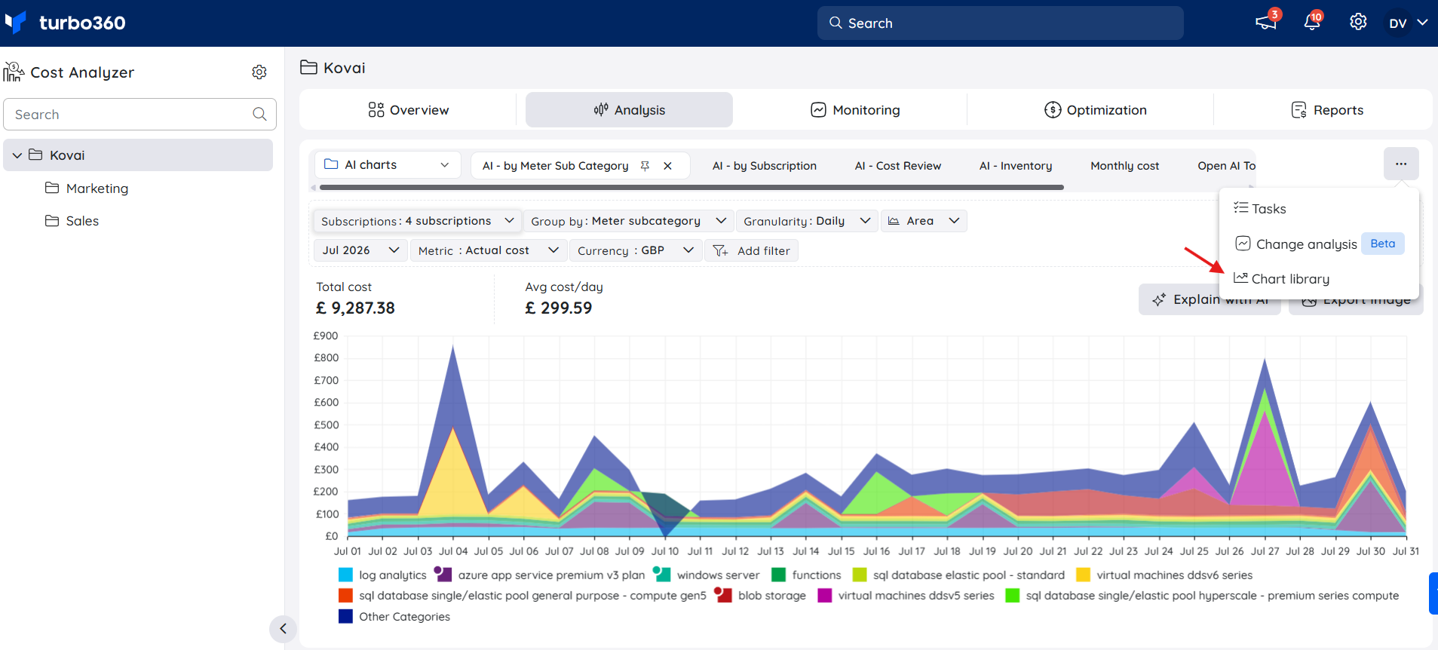This screenshot has width=1438, height=650.
Task: Open the Granularity Daily dropdown
Action: pyautogui.click(x=807, y=221)
